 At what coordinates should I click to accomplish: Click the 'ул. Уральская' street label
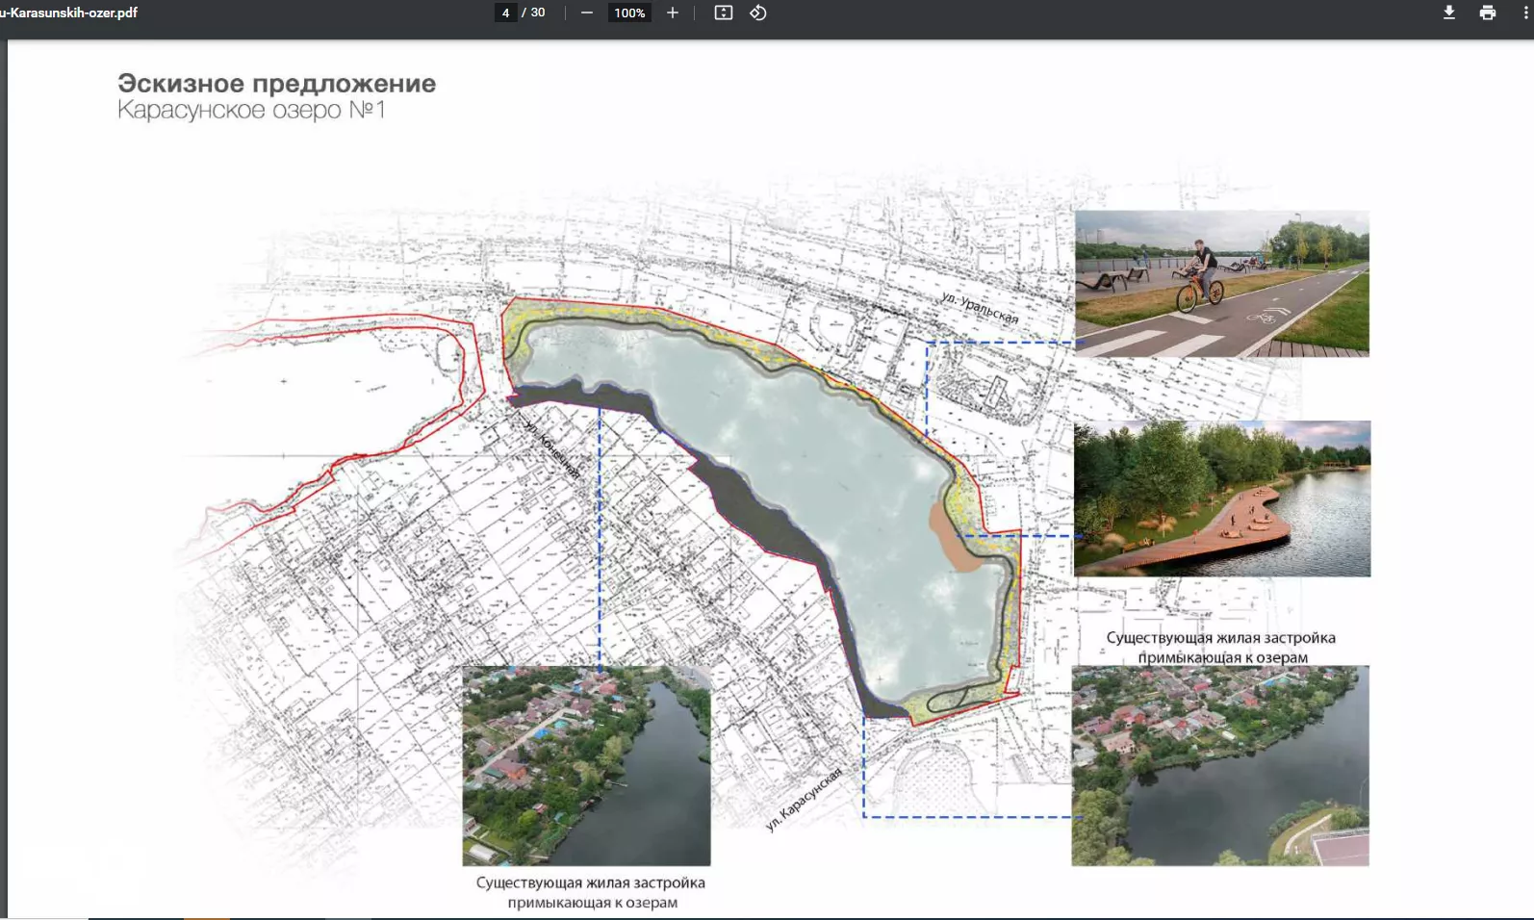(980, 308)
